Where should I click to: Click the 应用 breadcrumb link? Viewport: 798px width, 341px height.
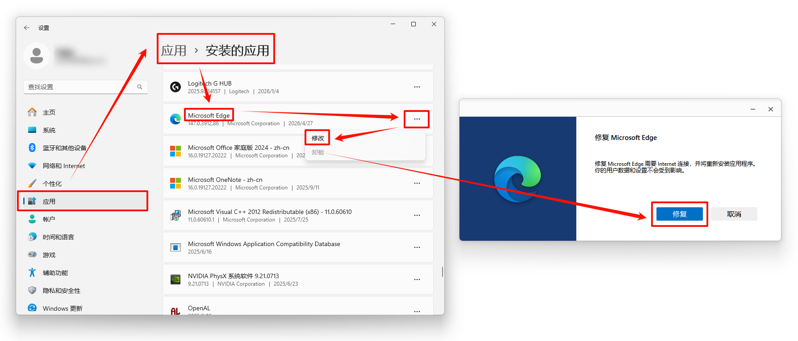174,51
